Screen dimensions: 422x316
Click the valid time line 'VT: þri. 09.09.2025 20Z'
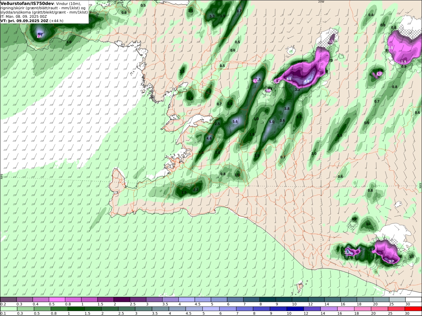(24, 20)
